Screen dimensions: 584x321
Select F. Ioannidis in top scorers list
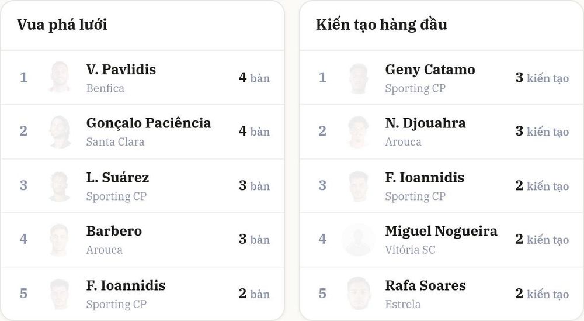(x=126, y=285)
